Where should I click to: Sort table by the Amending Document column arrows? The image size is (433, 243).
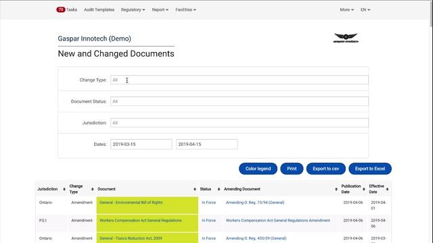click(x=336, y=189)
